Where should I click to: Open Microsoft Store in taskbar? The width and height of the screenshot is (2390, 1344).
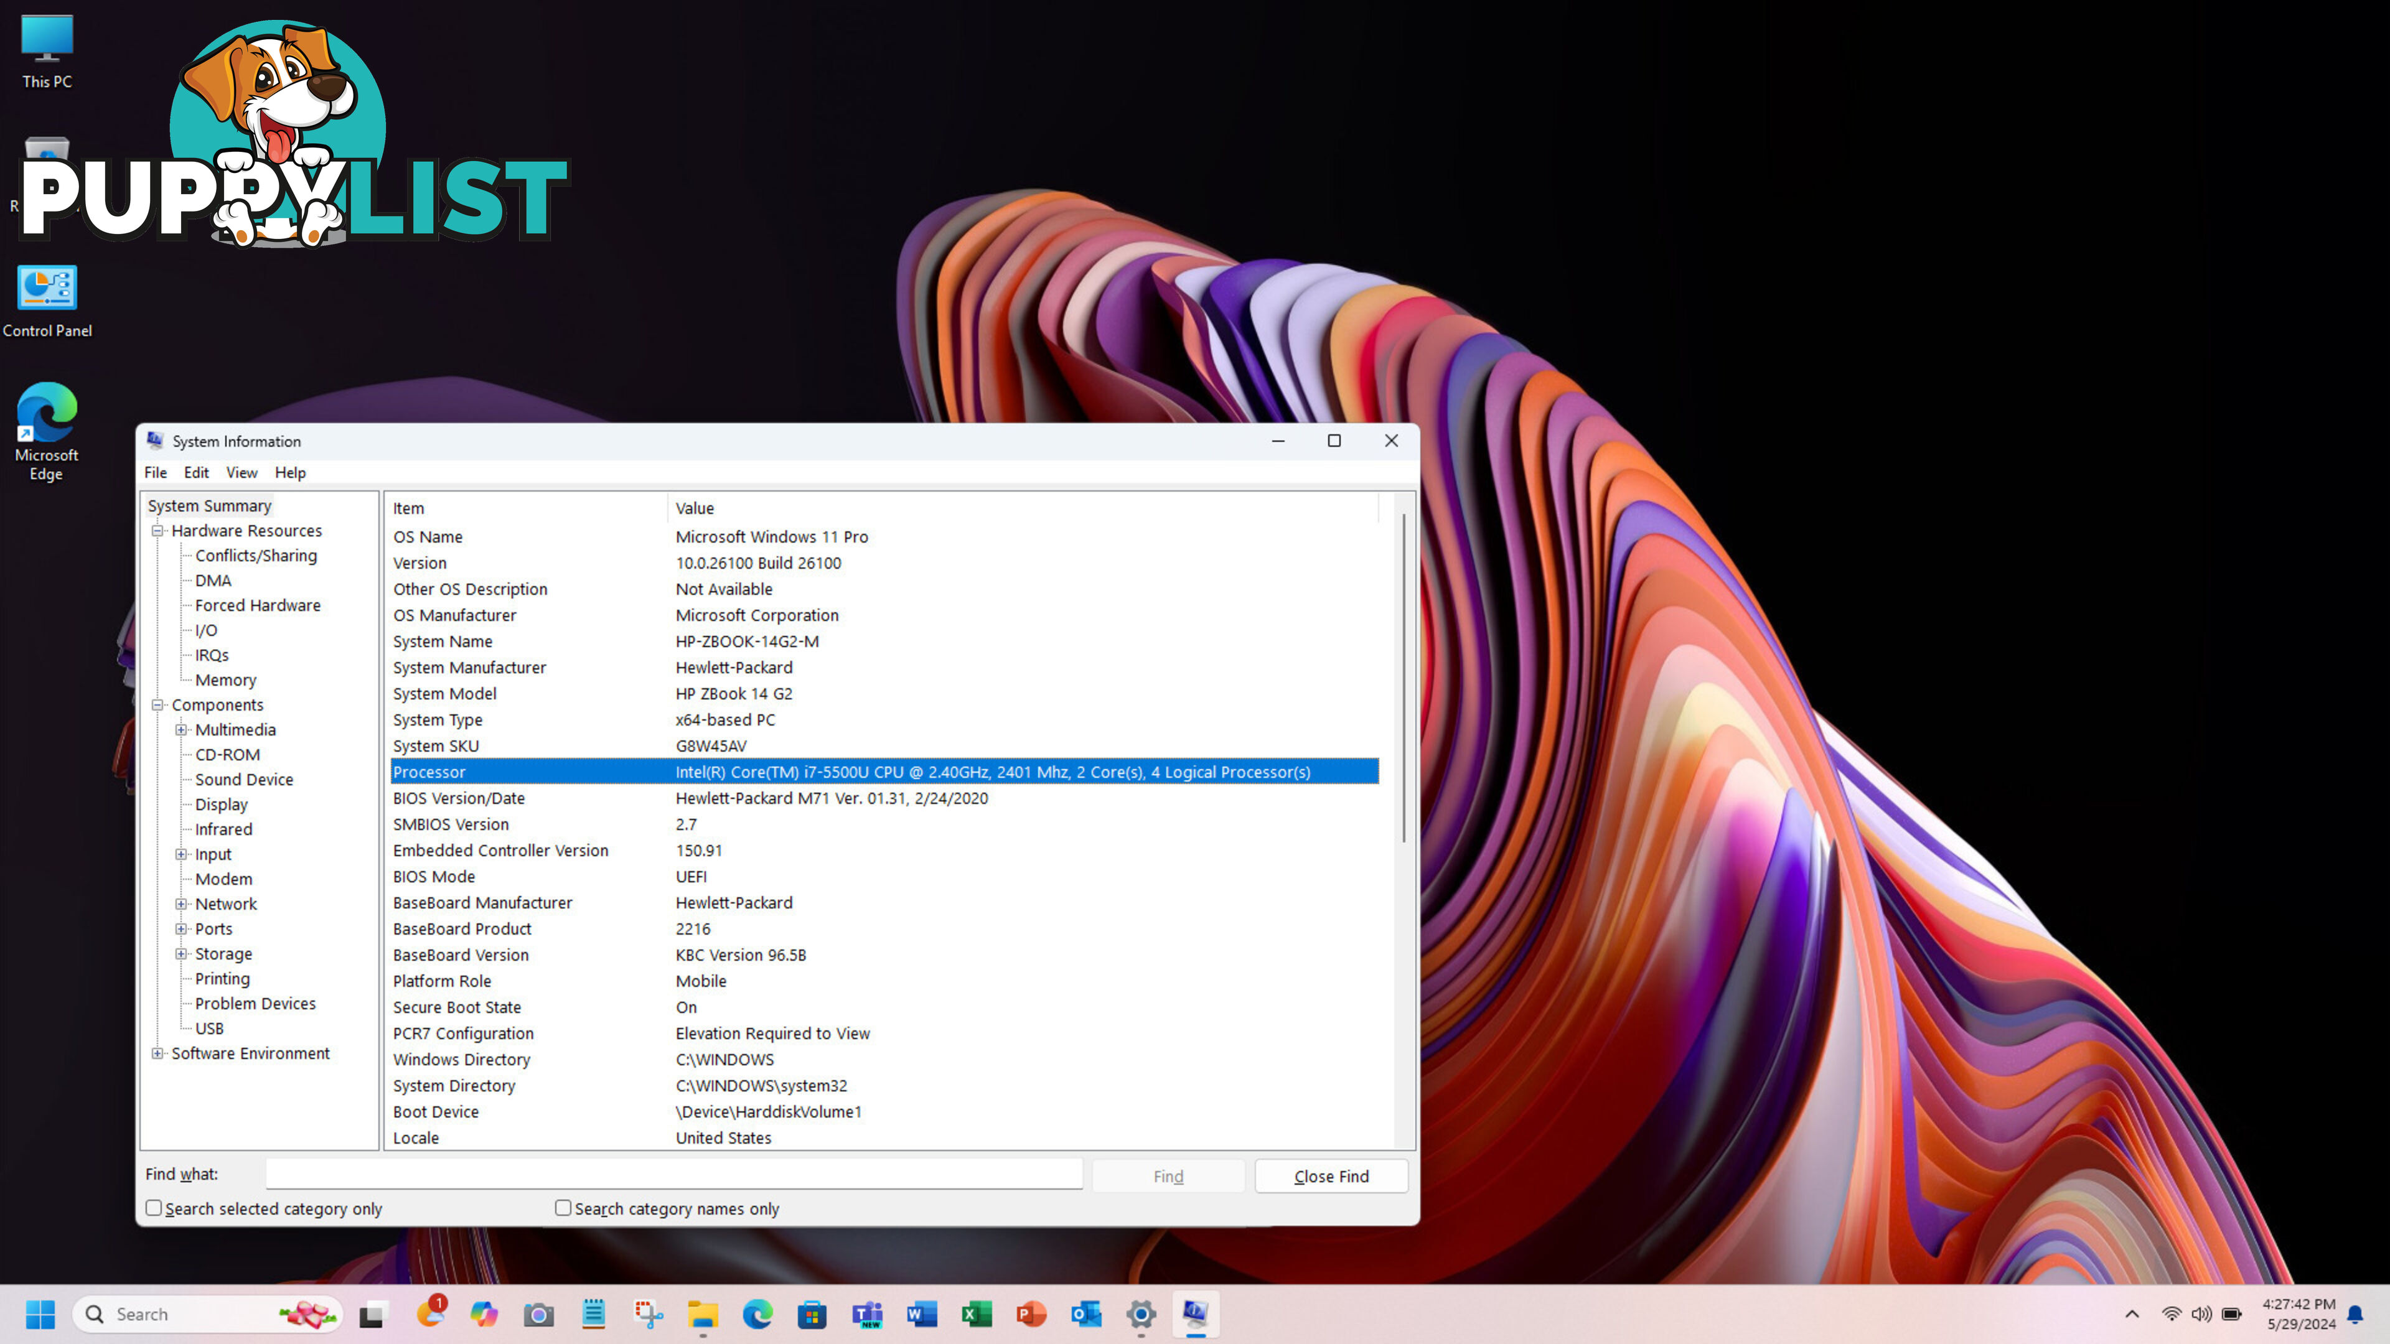[812, 1314]
